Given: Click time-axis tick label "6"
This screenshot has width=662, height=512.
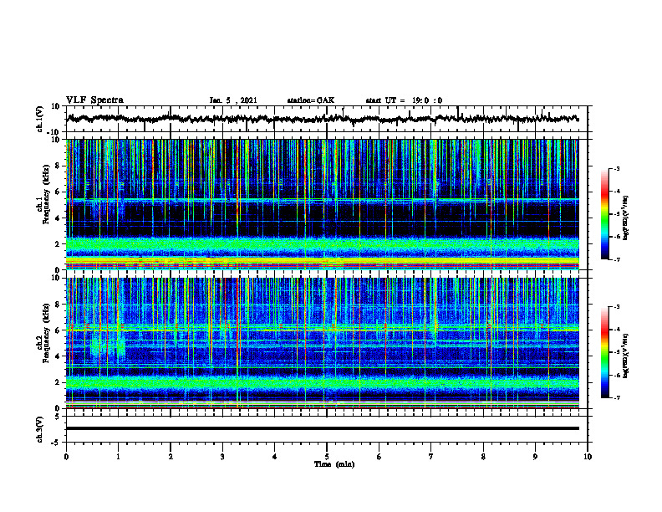Looking at the screenshot, I should (379, 457).
